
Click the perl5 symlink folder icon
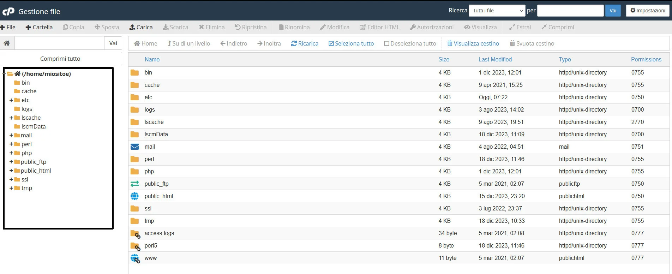(136, 246)
